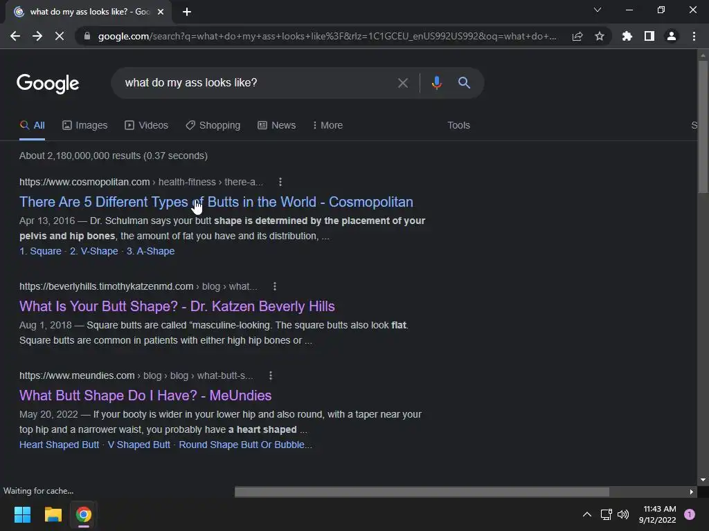
Task: Click the vertical scrollbar thumb
Action: [703, 127]
